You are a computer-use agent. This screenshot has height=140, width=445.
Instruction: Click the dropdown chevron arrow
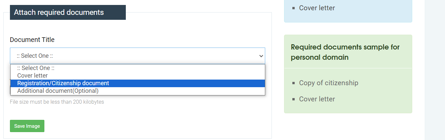(x=261, y=56)
